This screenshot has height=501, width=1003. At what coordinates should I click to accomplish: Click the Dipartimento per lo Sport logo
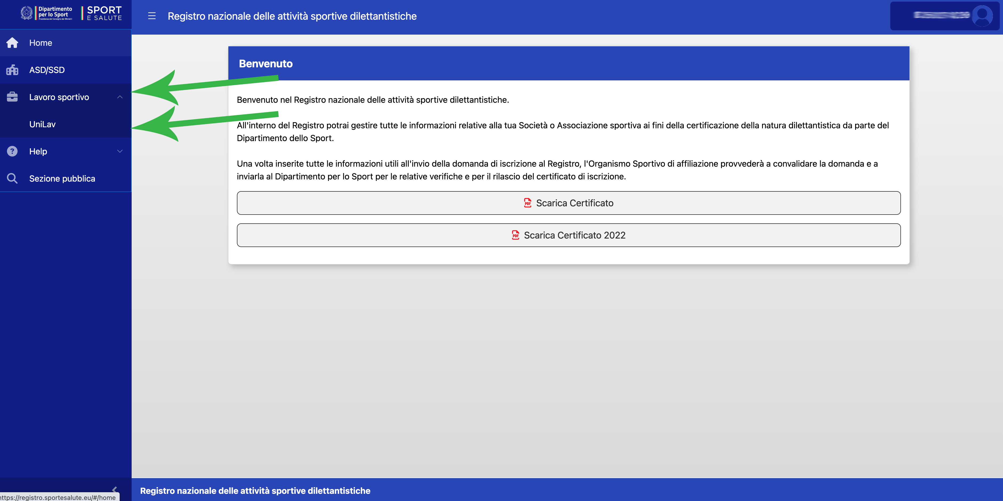[x=47, y=13]
